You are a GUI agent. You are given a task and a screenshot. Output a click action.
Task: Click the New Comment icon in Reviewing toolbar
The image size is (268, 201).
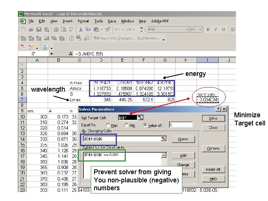pyautogui.click(x=23, y=38)
